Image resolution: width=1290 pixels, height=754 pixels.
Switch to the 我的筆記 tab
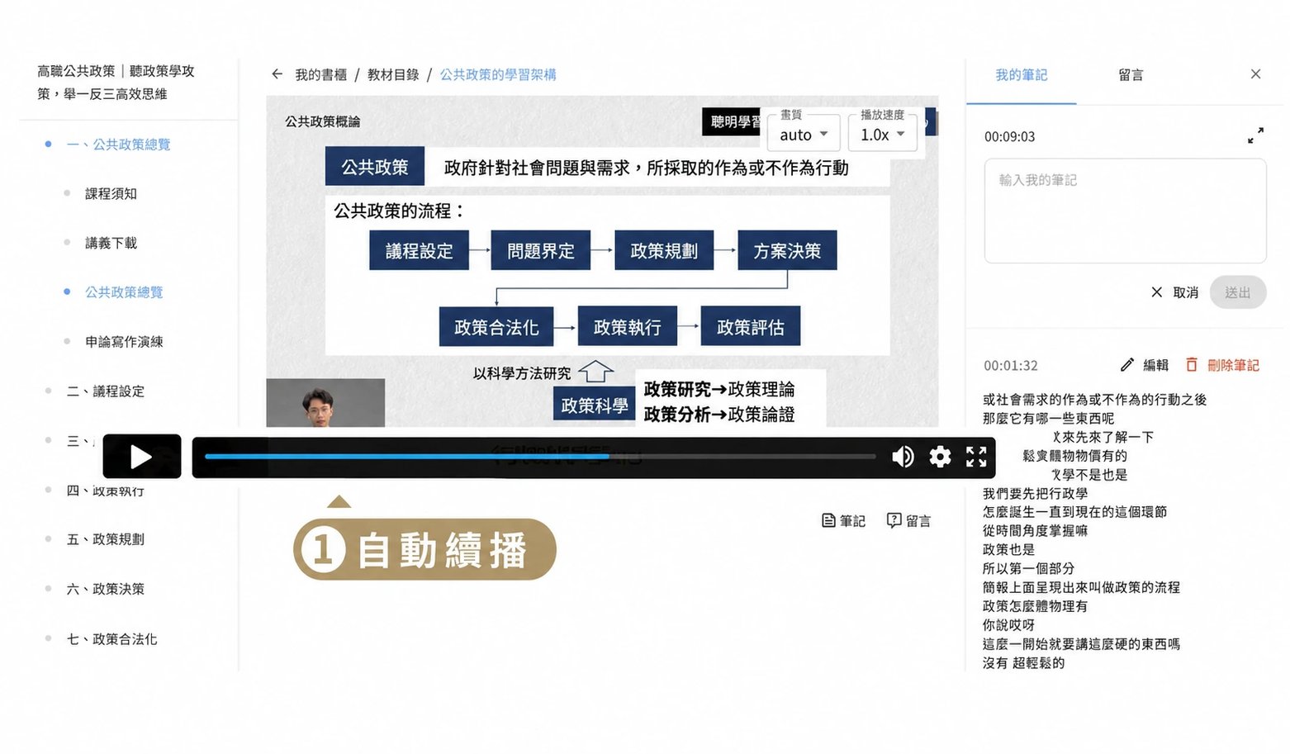tap(1021, 75)
